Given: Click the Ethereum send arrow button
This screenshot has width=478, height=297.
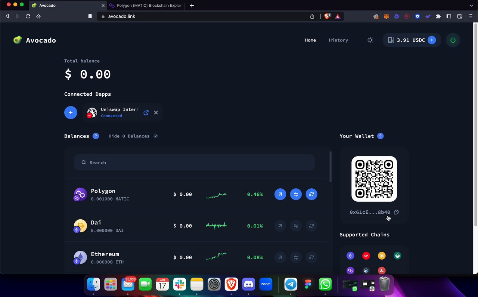Looking at the screenshot, I should (x=280, y=257).
